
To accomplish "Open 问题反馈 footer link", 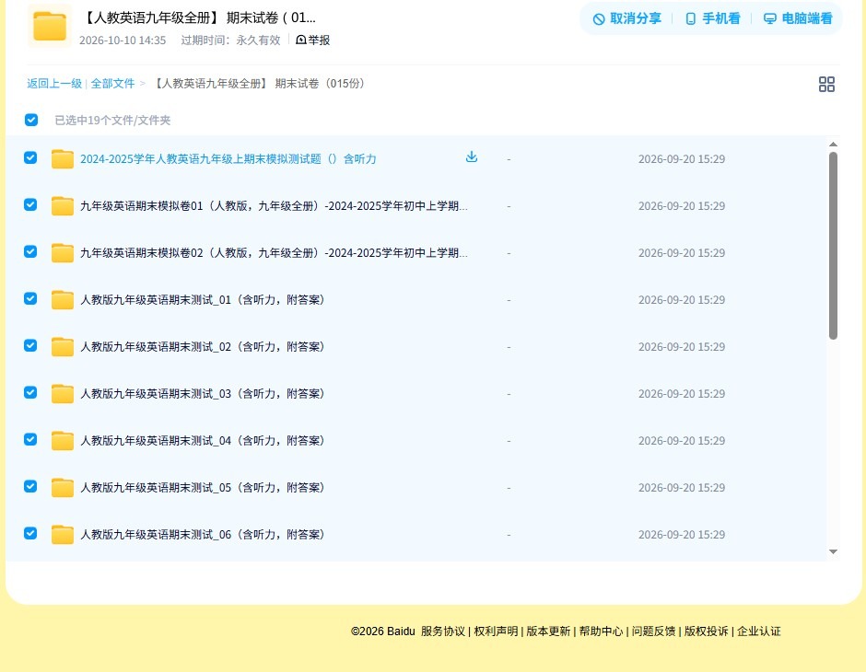I will point(653,631).
